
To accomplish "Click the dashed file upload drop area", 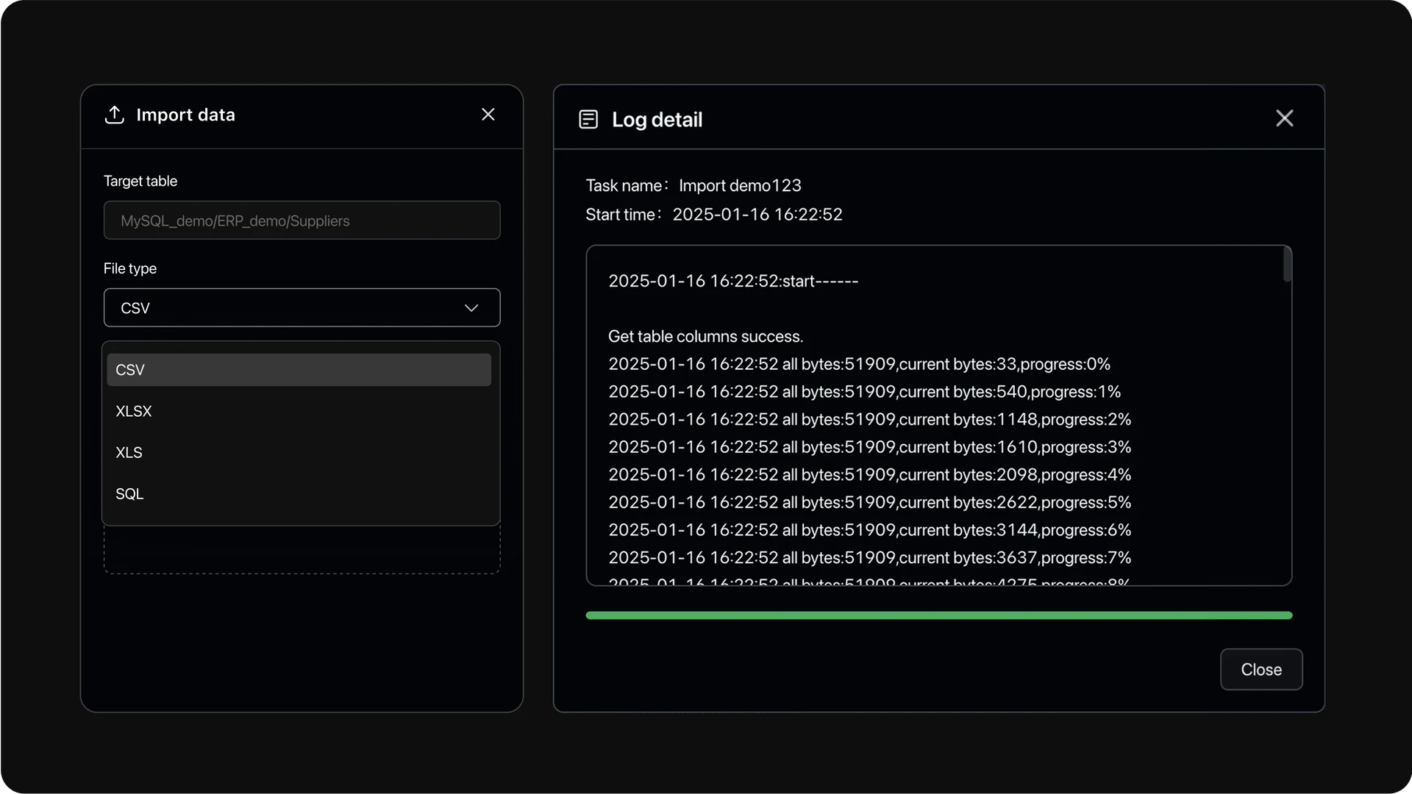I will click(x=302, y=550).
